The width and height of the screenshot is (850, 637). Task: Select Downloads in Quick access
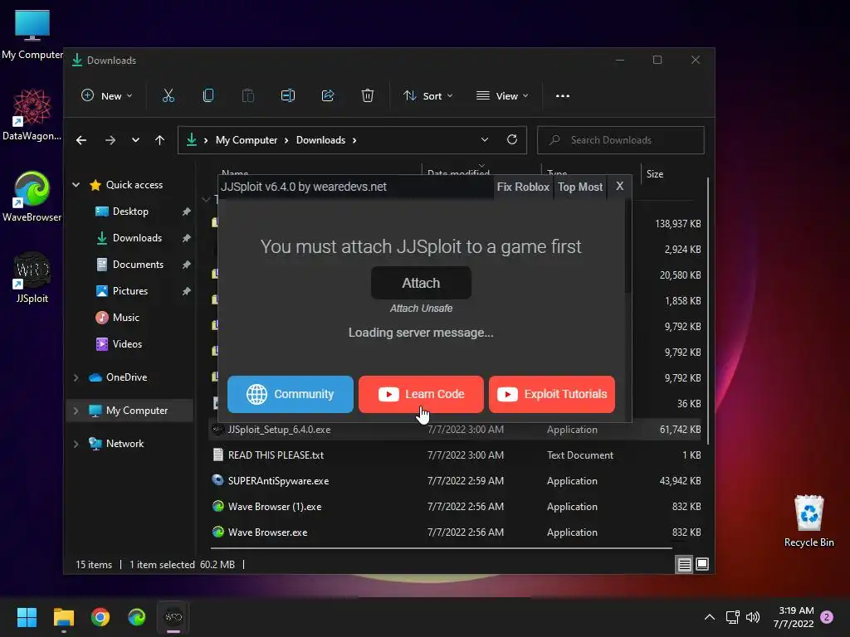137,238
